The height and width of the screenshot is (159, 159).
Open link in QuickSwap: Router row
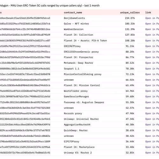click(x=152, y=130)
